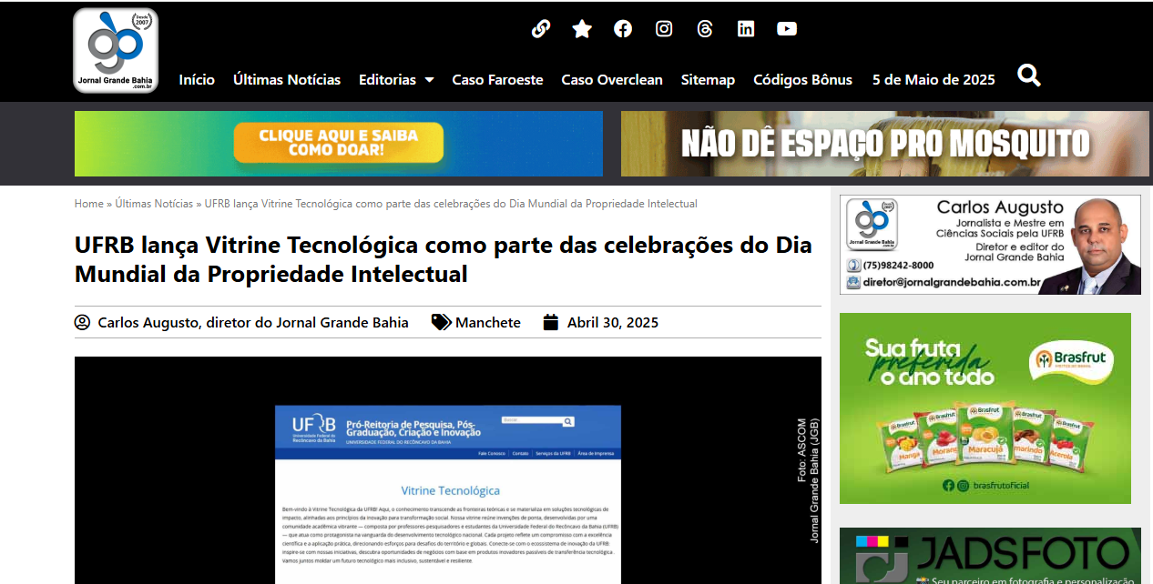Open author Carlos Augusto's profile link

pos(242,322)
